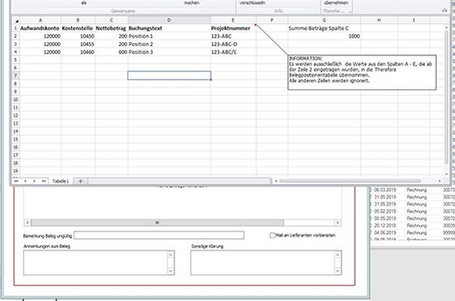Click form table scrollbar left arrow
Screen dimensions: 455x301
pyautogui.click(x=27, y=223)
